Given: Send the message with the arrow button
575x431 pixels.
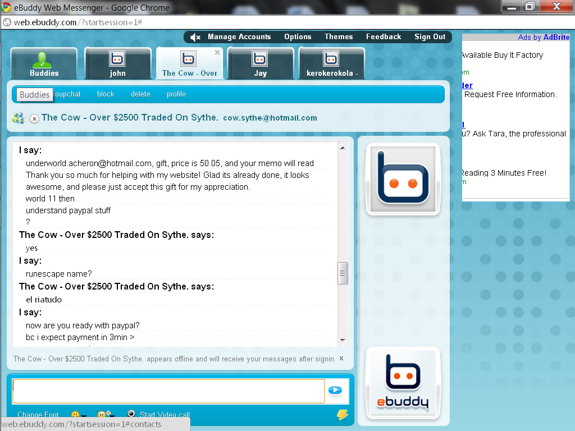Looking at the screenshot, I should [335, 391].
